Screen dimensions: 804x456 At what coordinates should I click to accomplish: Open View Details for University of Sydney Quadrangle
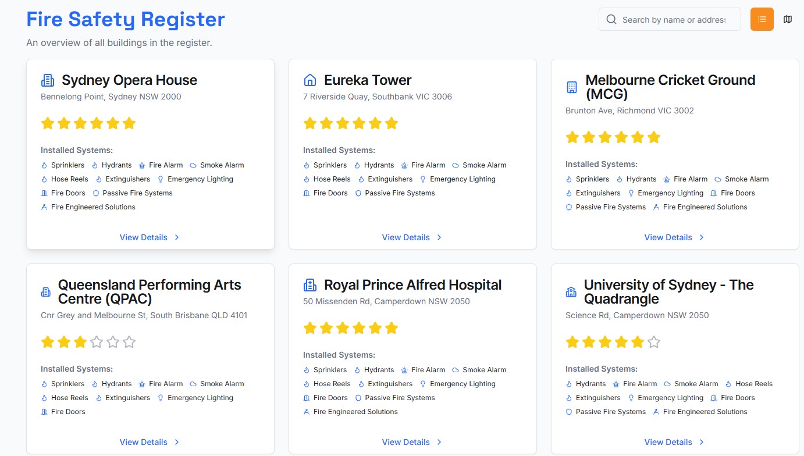point(668,442)
